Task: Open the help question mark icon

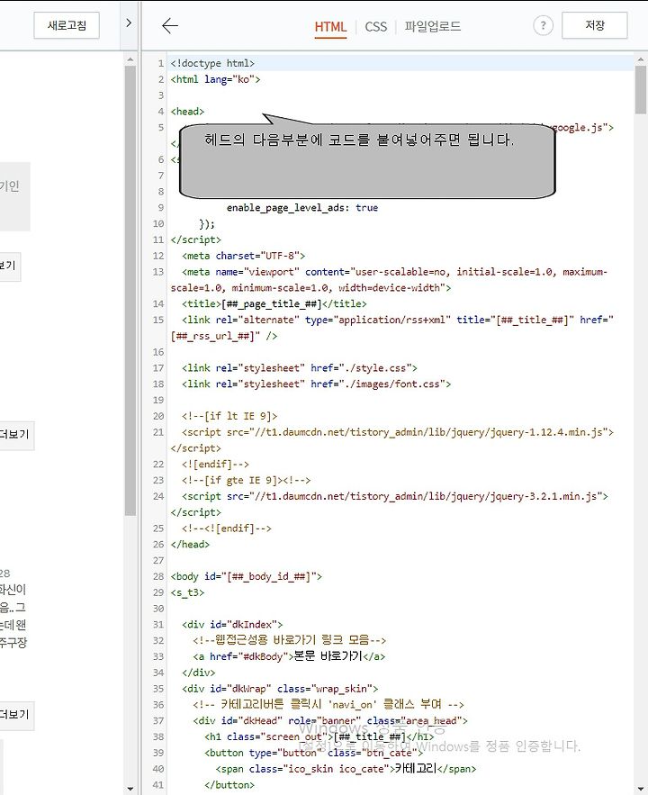Action: click(x=543, y=25)
